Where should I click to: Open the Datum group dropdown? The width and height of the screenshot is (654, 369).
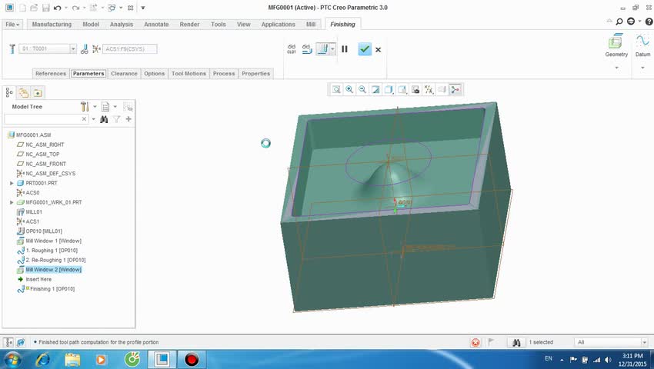point(642,68)
